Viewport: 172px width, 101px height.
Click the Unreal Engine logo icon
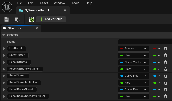tap(7, 7)
